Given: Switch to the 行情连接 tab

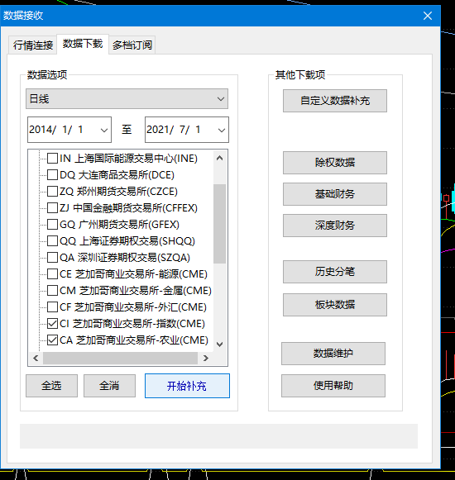Looking at the screenshot, I should 33,45.
